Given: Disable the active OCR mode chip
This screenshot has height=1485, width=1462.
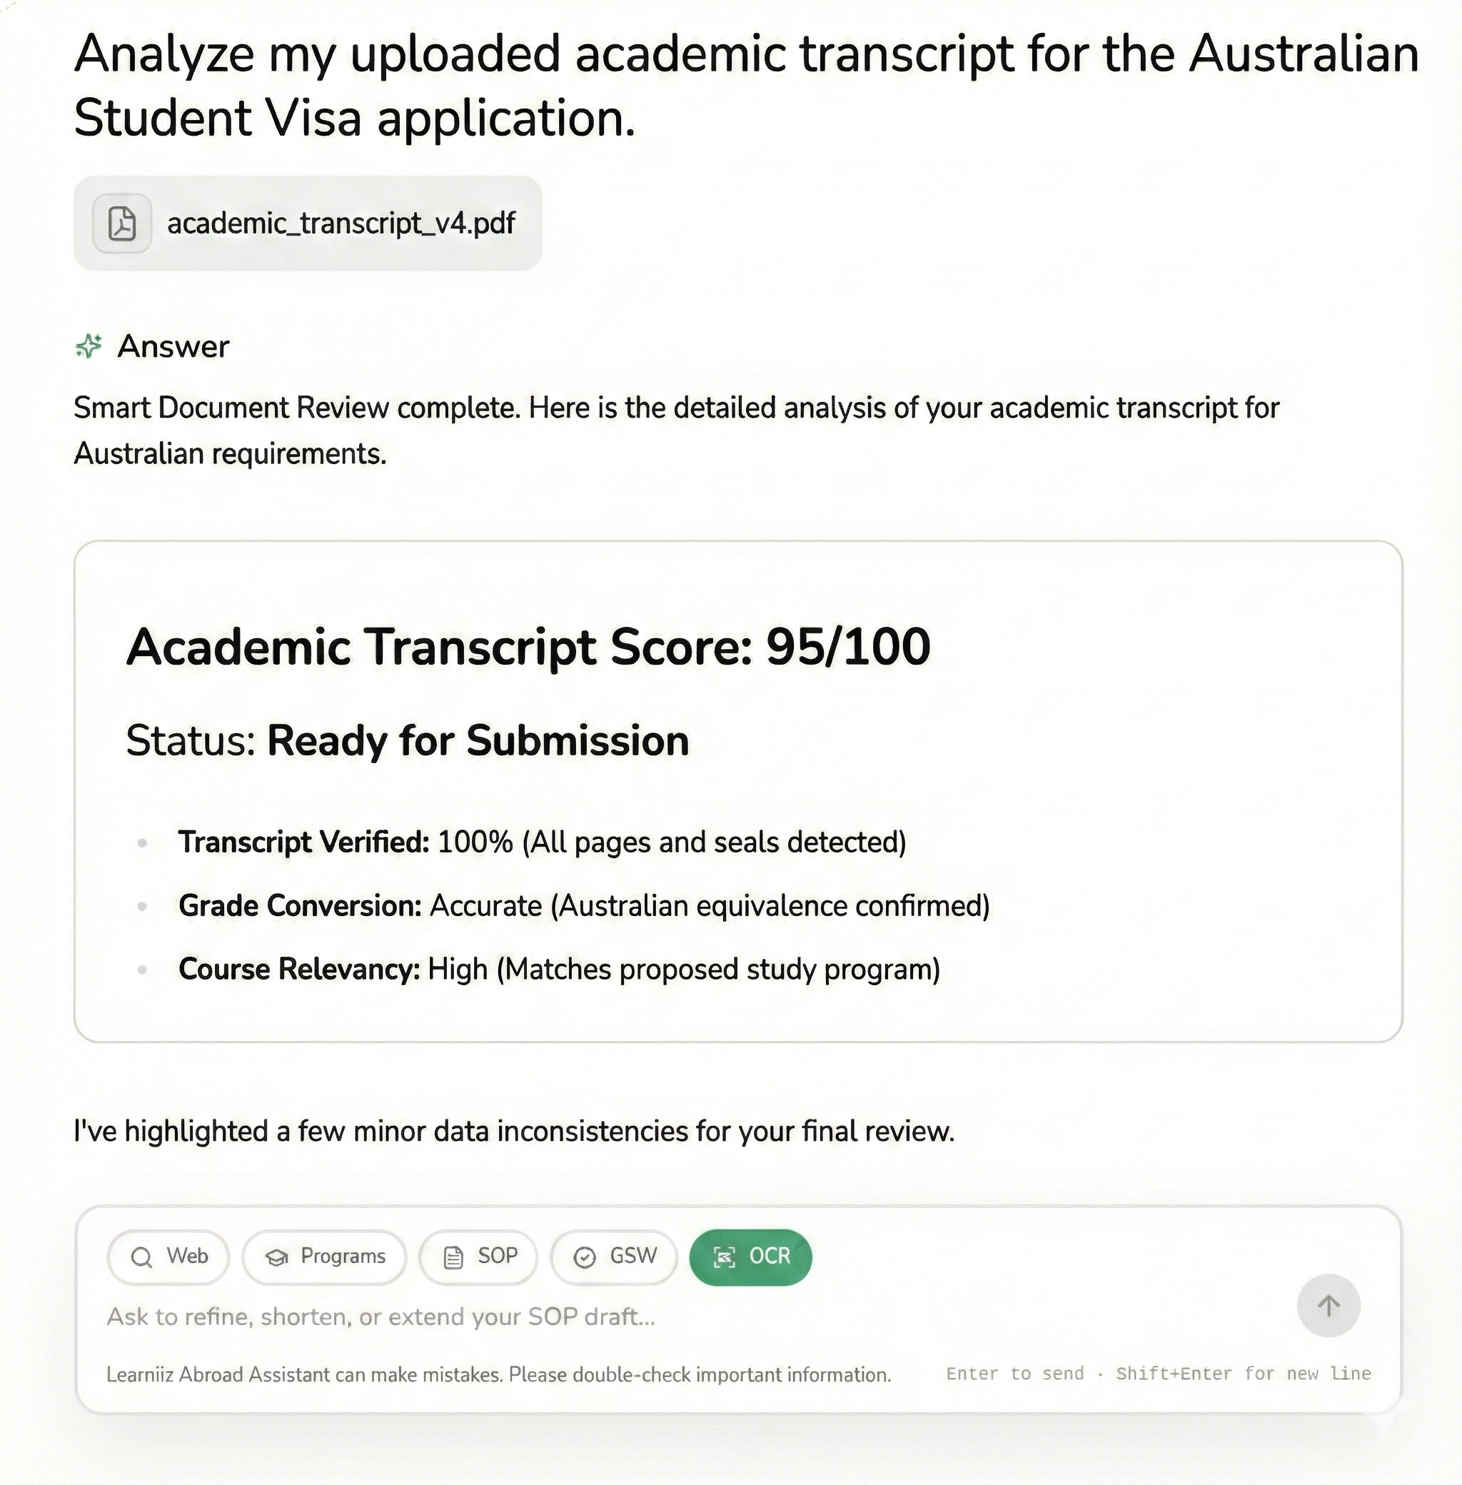Looking at the screenshot, I should pyautogui.click(x=750, y=1257).
